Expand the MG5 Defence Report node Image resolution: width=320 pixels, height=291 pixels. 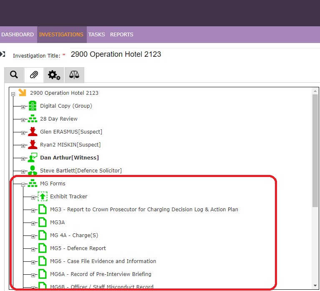point(33,249)
